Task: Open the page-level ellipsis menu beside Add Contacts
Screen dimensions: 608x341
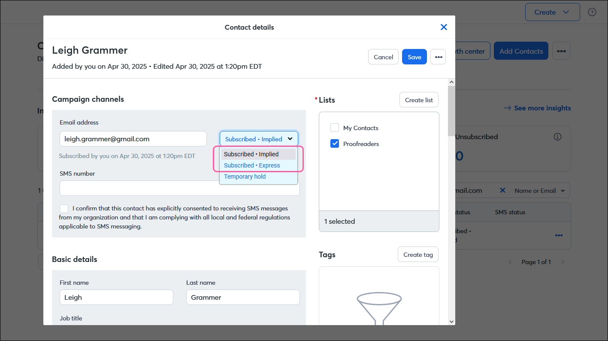Action: pos(561,51)
